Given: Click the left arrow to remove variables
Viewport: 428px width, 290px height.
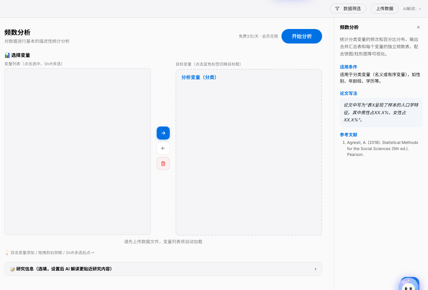Looking at the screenshot, I should pos(163,148).
